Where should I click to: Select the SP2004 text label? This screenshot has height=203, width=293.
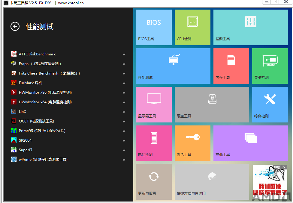25,140
